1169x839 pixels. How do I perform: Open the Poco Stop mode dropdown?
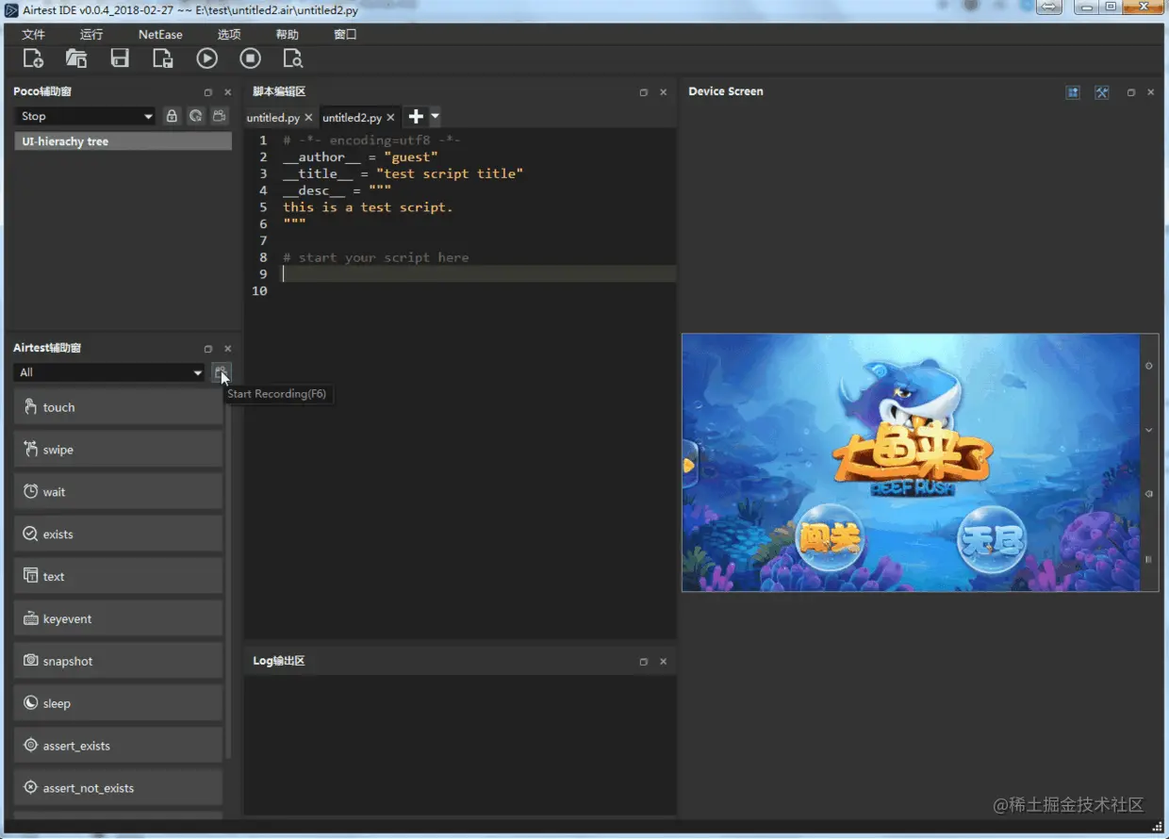click(x=85, y=116)
